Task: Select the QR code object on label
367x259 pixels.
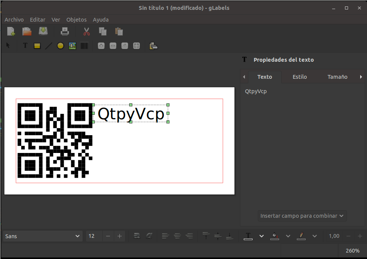Action: pyautogui.click(x=55, y=140)
